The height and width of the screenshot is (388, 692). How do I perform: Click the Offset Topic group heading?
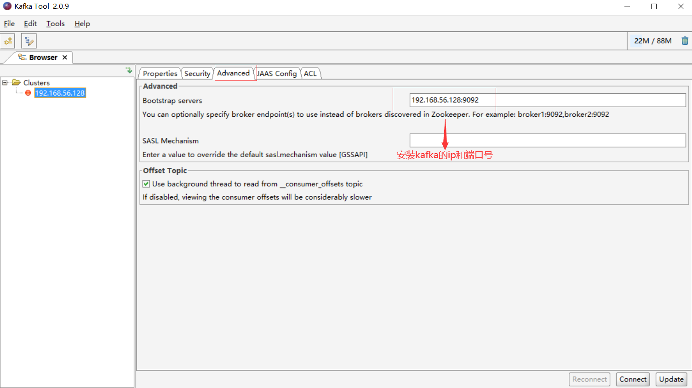point(165,171)
